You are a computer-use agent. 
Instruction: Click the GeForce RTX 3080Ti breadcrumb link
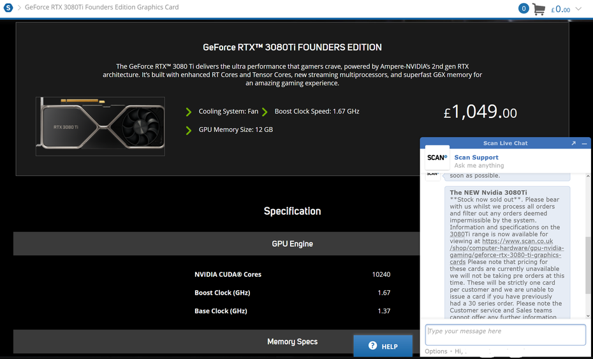(102, 7)
